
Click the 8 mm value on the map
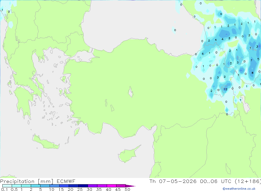(x=252, y=73)
